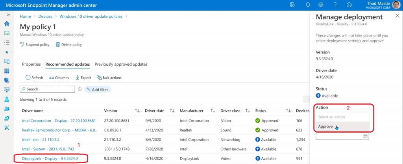Open the notifications bell icon

coord(308,5)
